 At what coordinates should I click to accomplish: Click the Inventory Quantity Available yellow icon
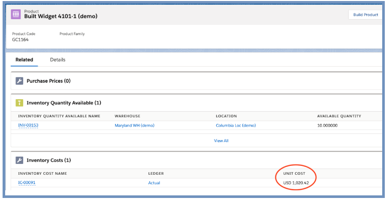tap(19, 103)
